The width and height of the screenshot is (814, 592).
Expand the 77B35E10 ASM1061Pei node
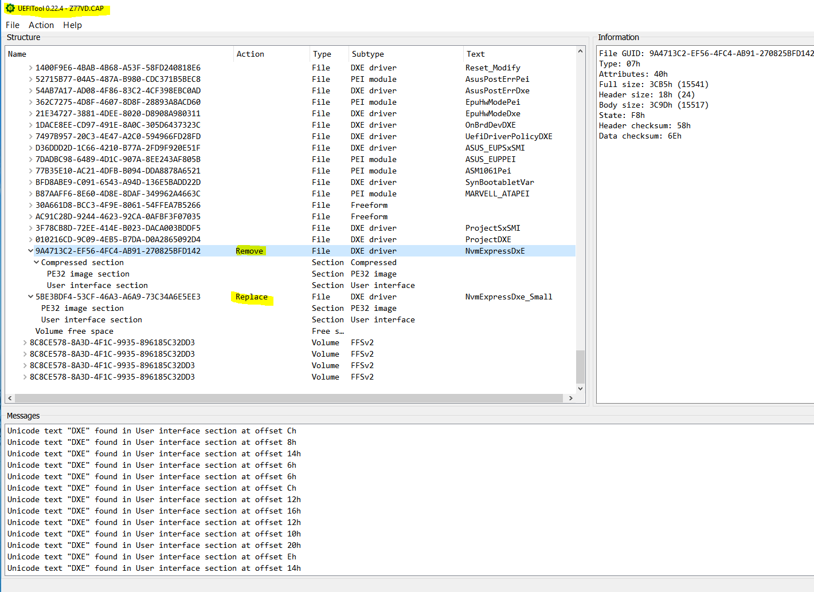point(30,171)
